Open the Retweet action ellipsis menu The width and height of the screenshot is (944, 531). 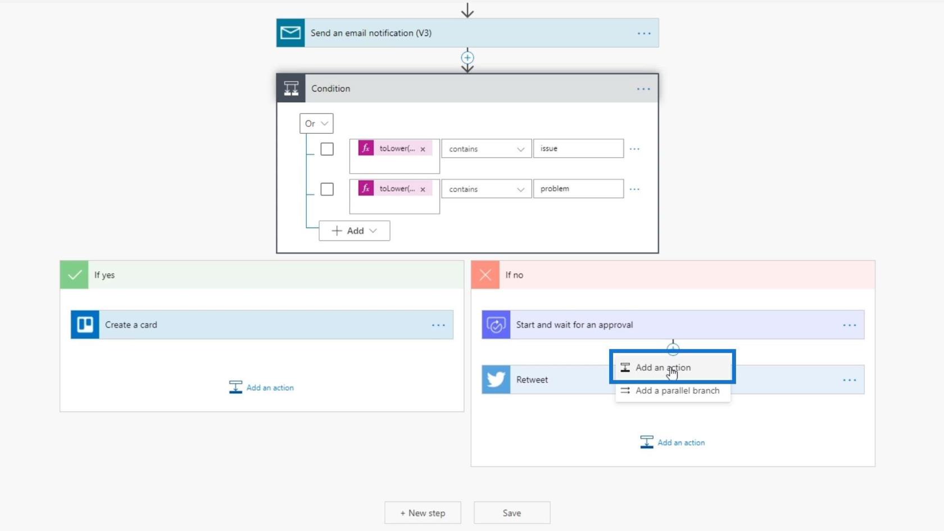point(850,380)
